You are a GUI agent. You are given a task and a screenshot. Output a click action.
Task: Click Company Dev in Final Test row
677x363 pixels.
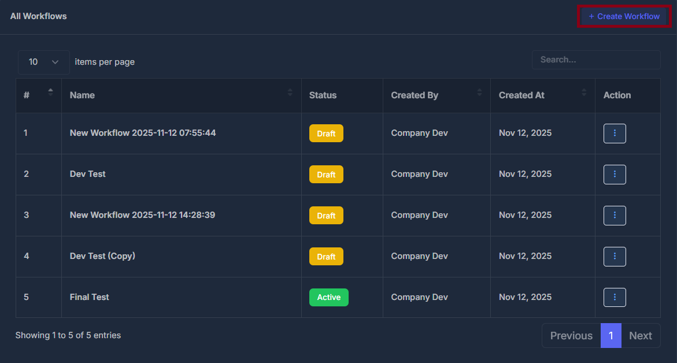tap(419, 297)
